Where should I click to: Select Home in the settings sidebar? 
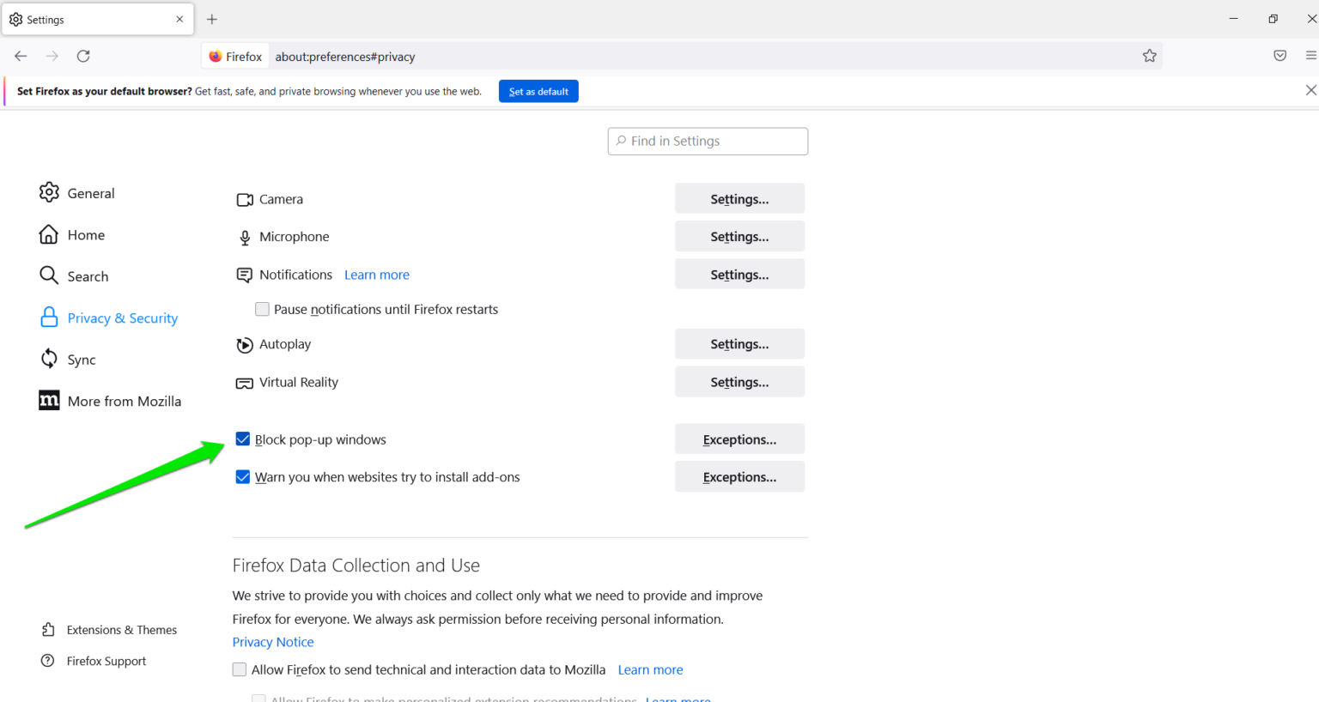pos(86,234)
